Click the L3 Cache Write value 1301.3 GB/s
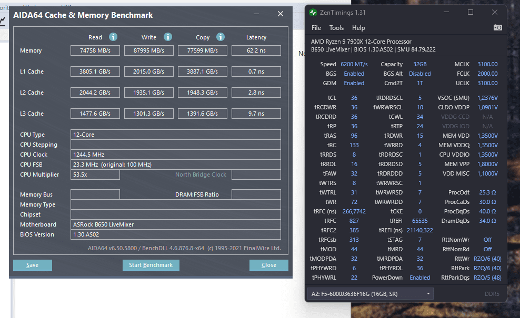 [x=149, y=114]
